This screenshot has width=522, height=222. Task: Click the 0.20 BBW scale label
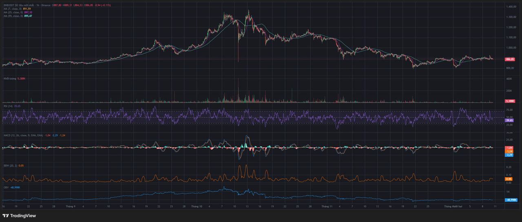509,167
